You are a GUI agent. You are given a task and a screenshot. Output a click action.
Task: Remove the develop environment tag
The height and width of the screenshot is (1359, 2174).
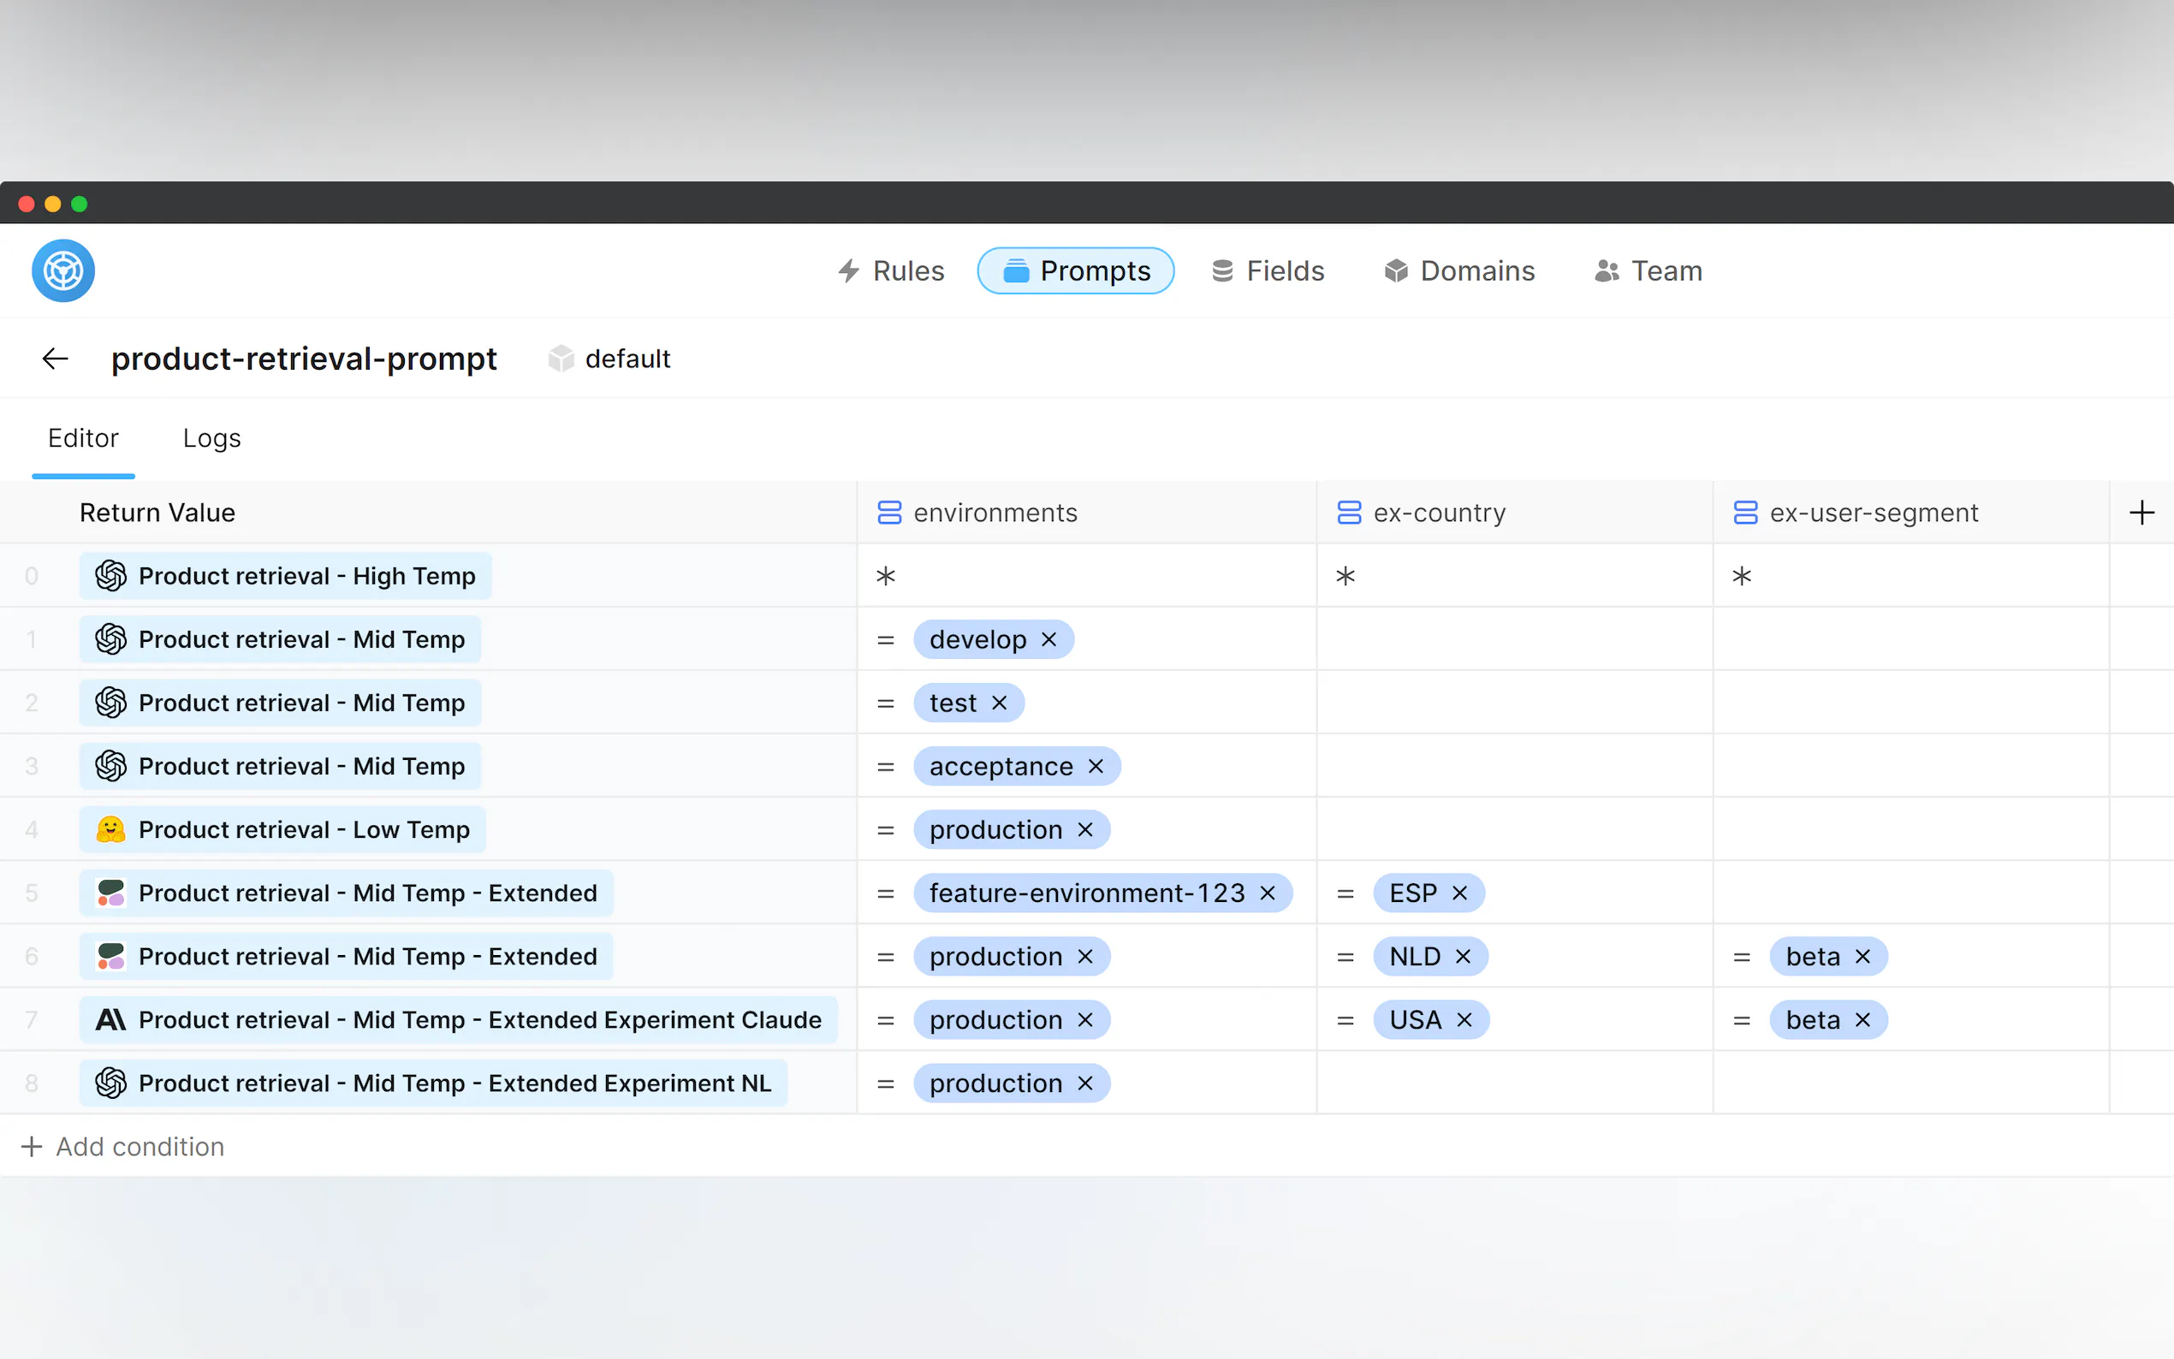click(1048, 640)
